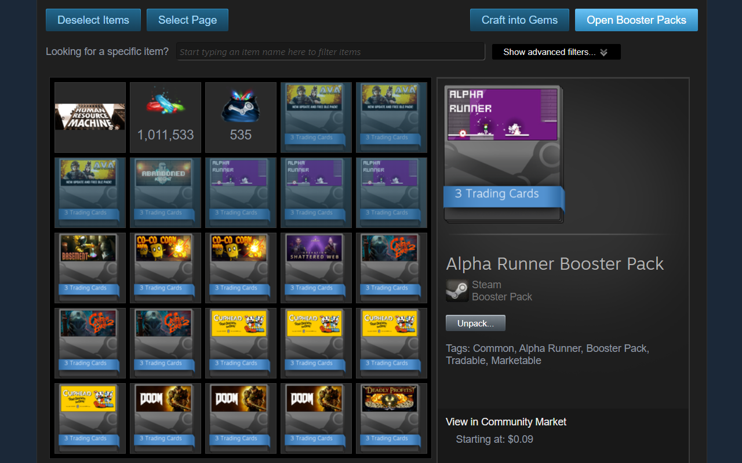This screenshot has width=742, height=463.
Task: Expand Show advanced filters
Action: 556,52
